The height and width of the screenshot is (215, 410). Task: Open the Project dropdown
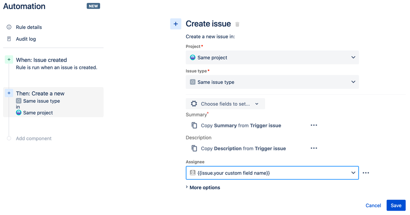(272, 57)
